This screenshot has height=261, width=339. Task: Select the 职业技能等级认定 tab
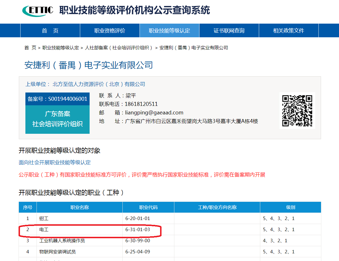[x=169, y=31]
